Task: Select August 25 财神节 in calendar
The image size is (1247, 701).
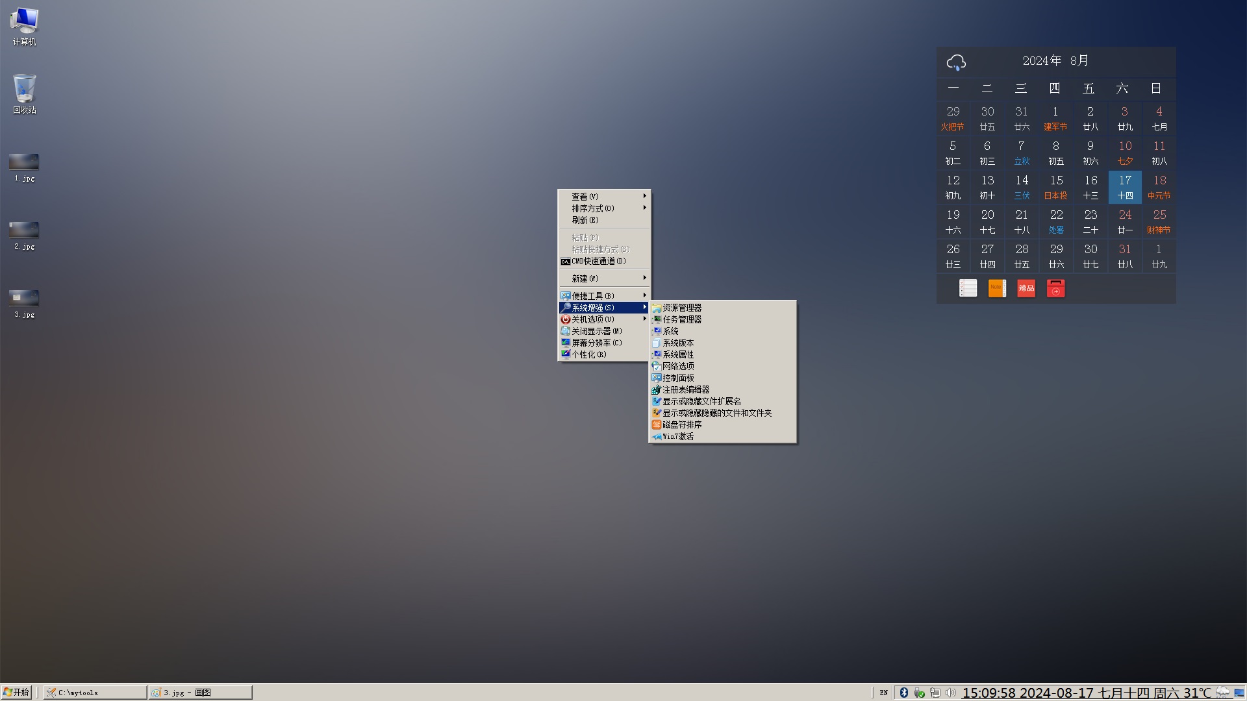Action: [x=1159, y=221]
